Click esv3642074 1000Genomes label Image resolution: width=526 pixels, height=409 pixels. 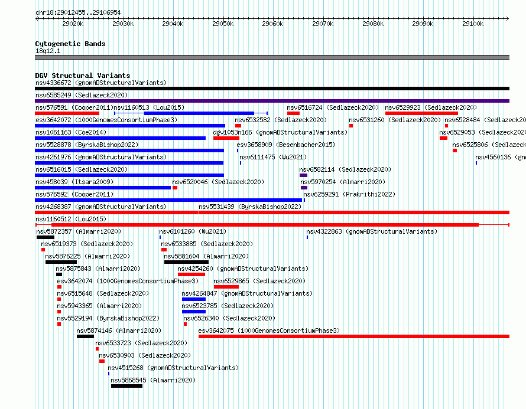click(x=128, y=281)
